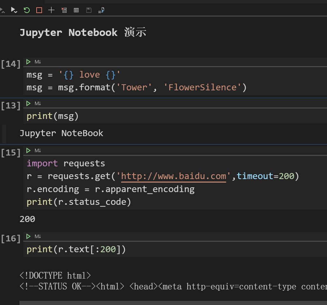Open the variable explorer table icon
Viewport: 327px width, 305px height.
76,10
